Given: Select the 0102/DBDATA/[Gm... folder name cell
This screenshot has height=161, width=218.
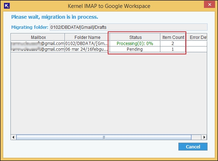Looking at the screenshot, I should coord(87,44).
